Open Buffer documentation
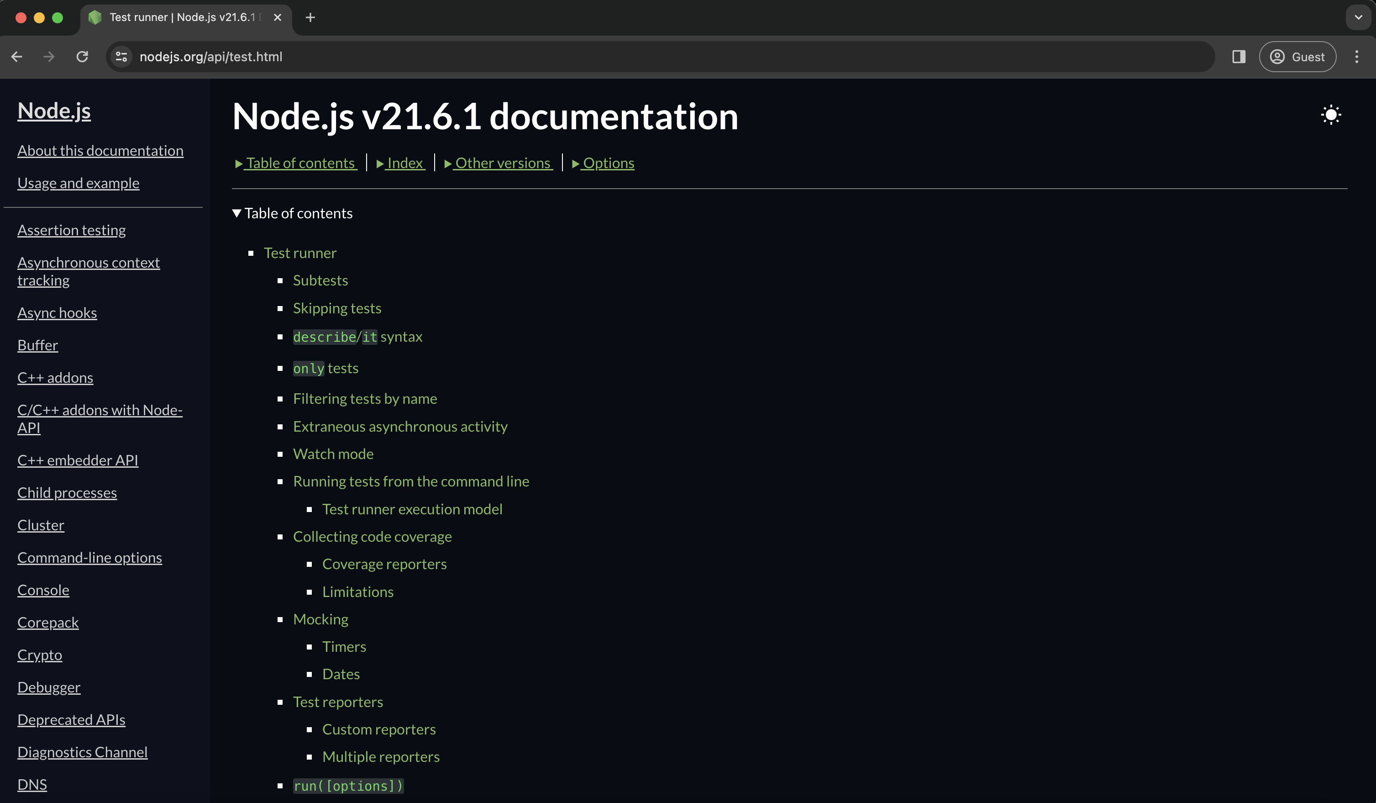This screenshot has width=1376, height=803. (38, 345)
